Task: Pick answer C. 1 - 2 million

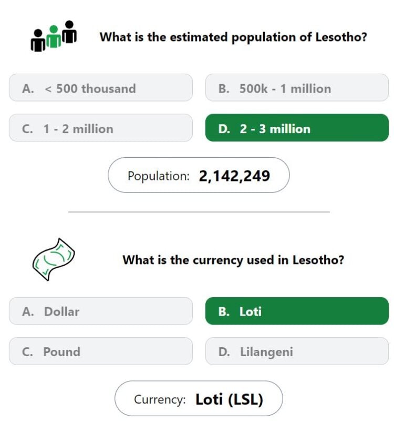Action: click(x=101, y=128)
